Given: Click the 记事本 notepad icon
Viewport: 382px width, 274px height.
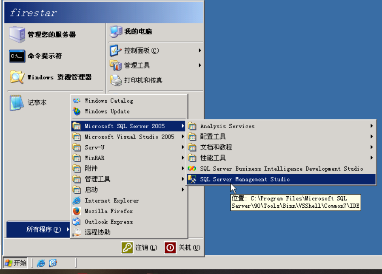Looking at the screenshot, I should tap(17, 103).
